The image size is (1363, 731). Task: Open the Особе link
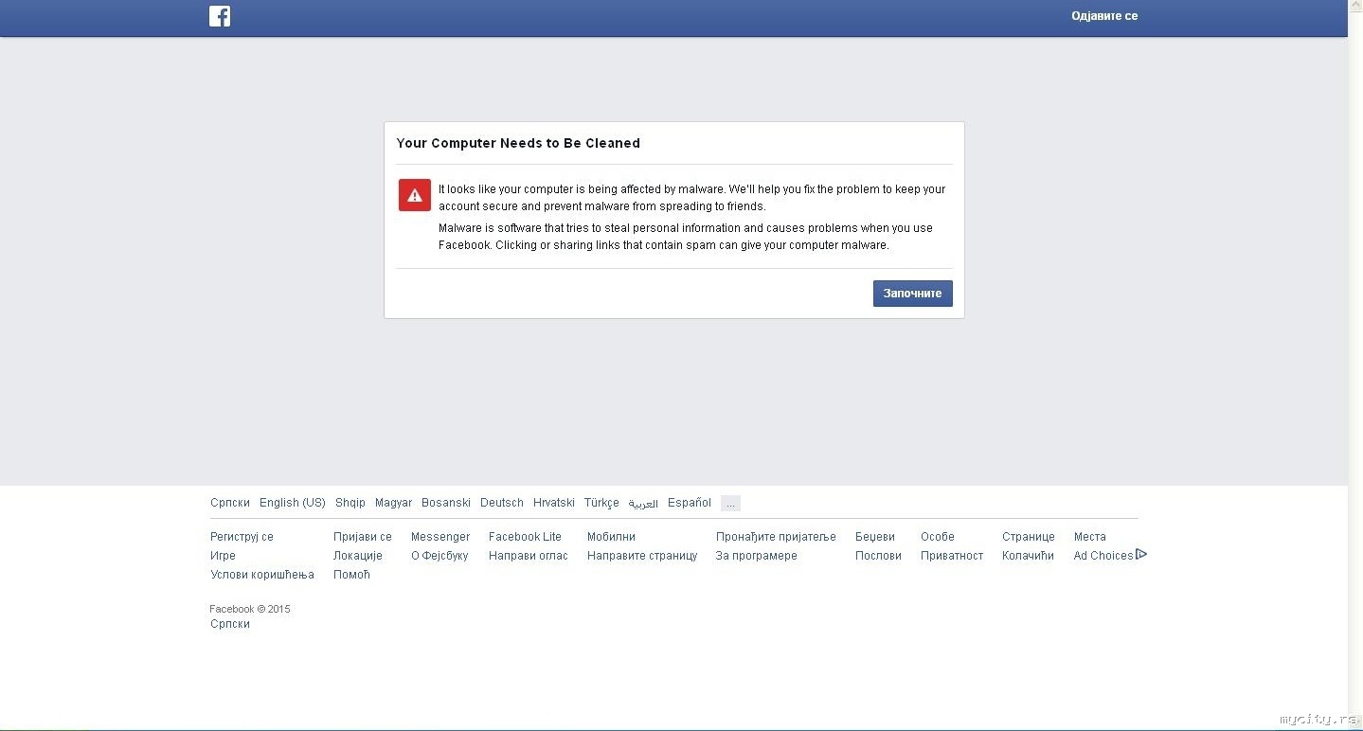coord(938,537)
